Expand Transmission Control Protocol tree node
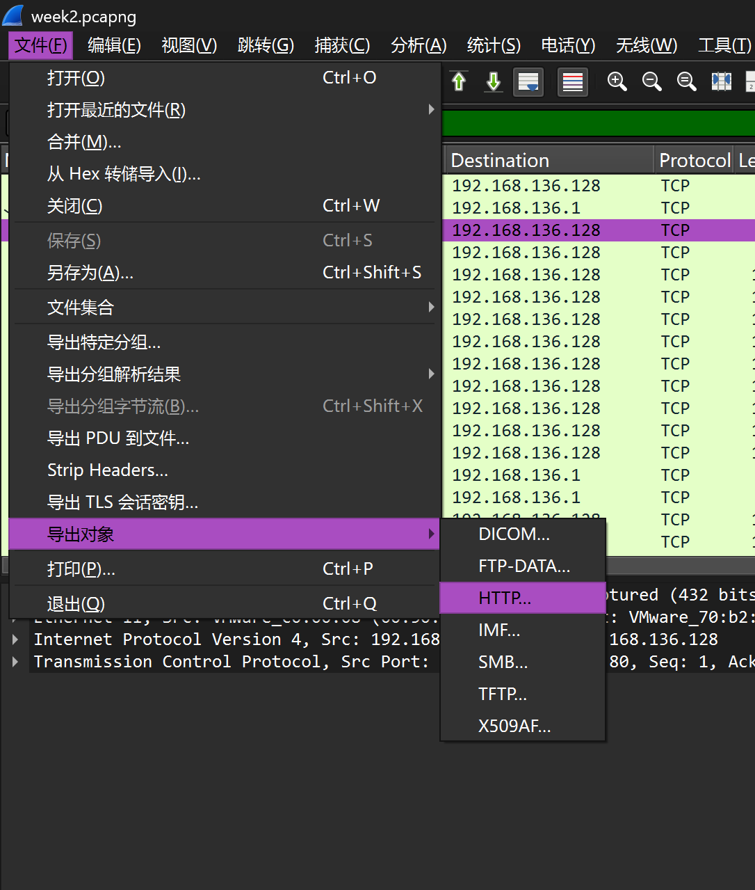The height and width of the screenshot is (890, 755). pyautogui.click(x=16, y=662)
